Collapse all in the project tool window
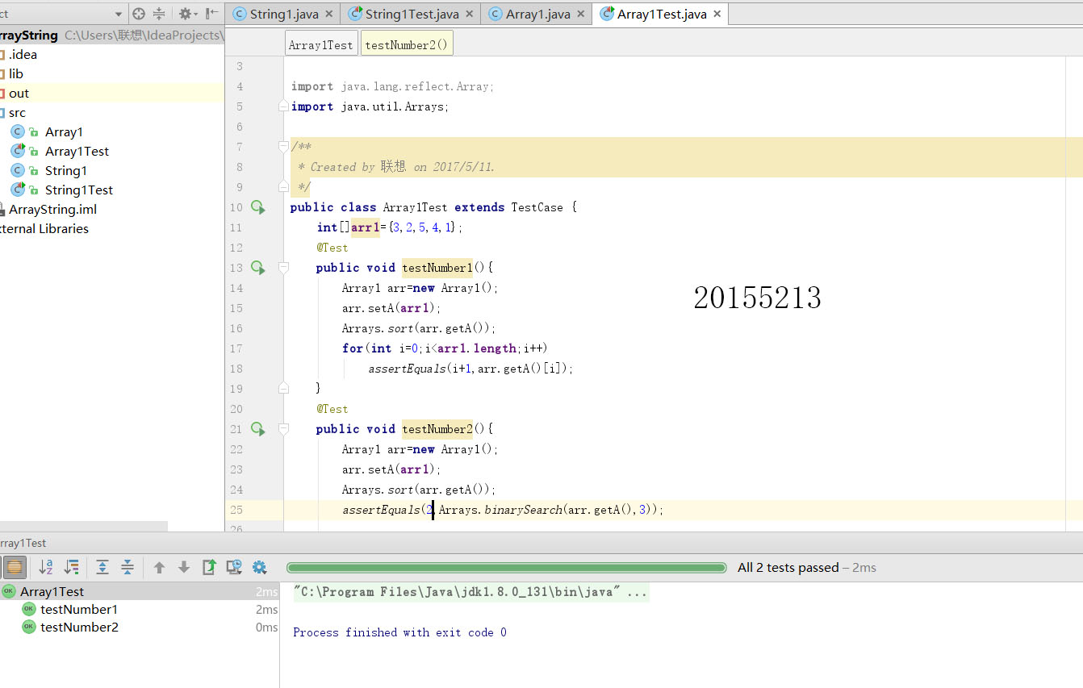The image size is (1083, 688). coord(159,14)
